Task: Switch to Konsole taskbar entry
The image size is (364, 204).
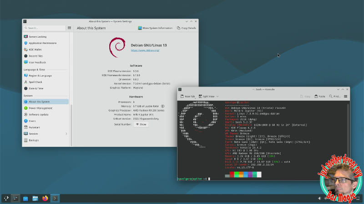Action: coord(55,198)
